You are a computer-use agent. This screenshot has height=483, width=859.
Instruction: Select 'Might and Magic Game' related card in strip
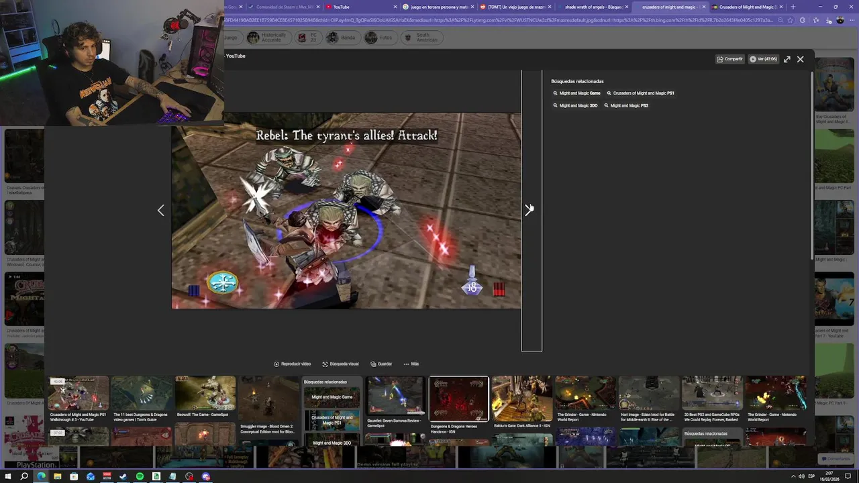(x=332, y=398)
